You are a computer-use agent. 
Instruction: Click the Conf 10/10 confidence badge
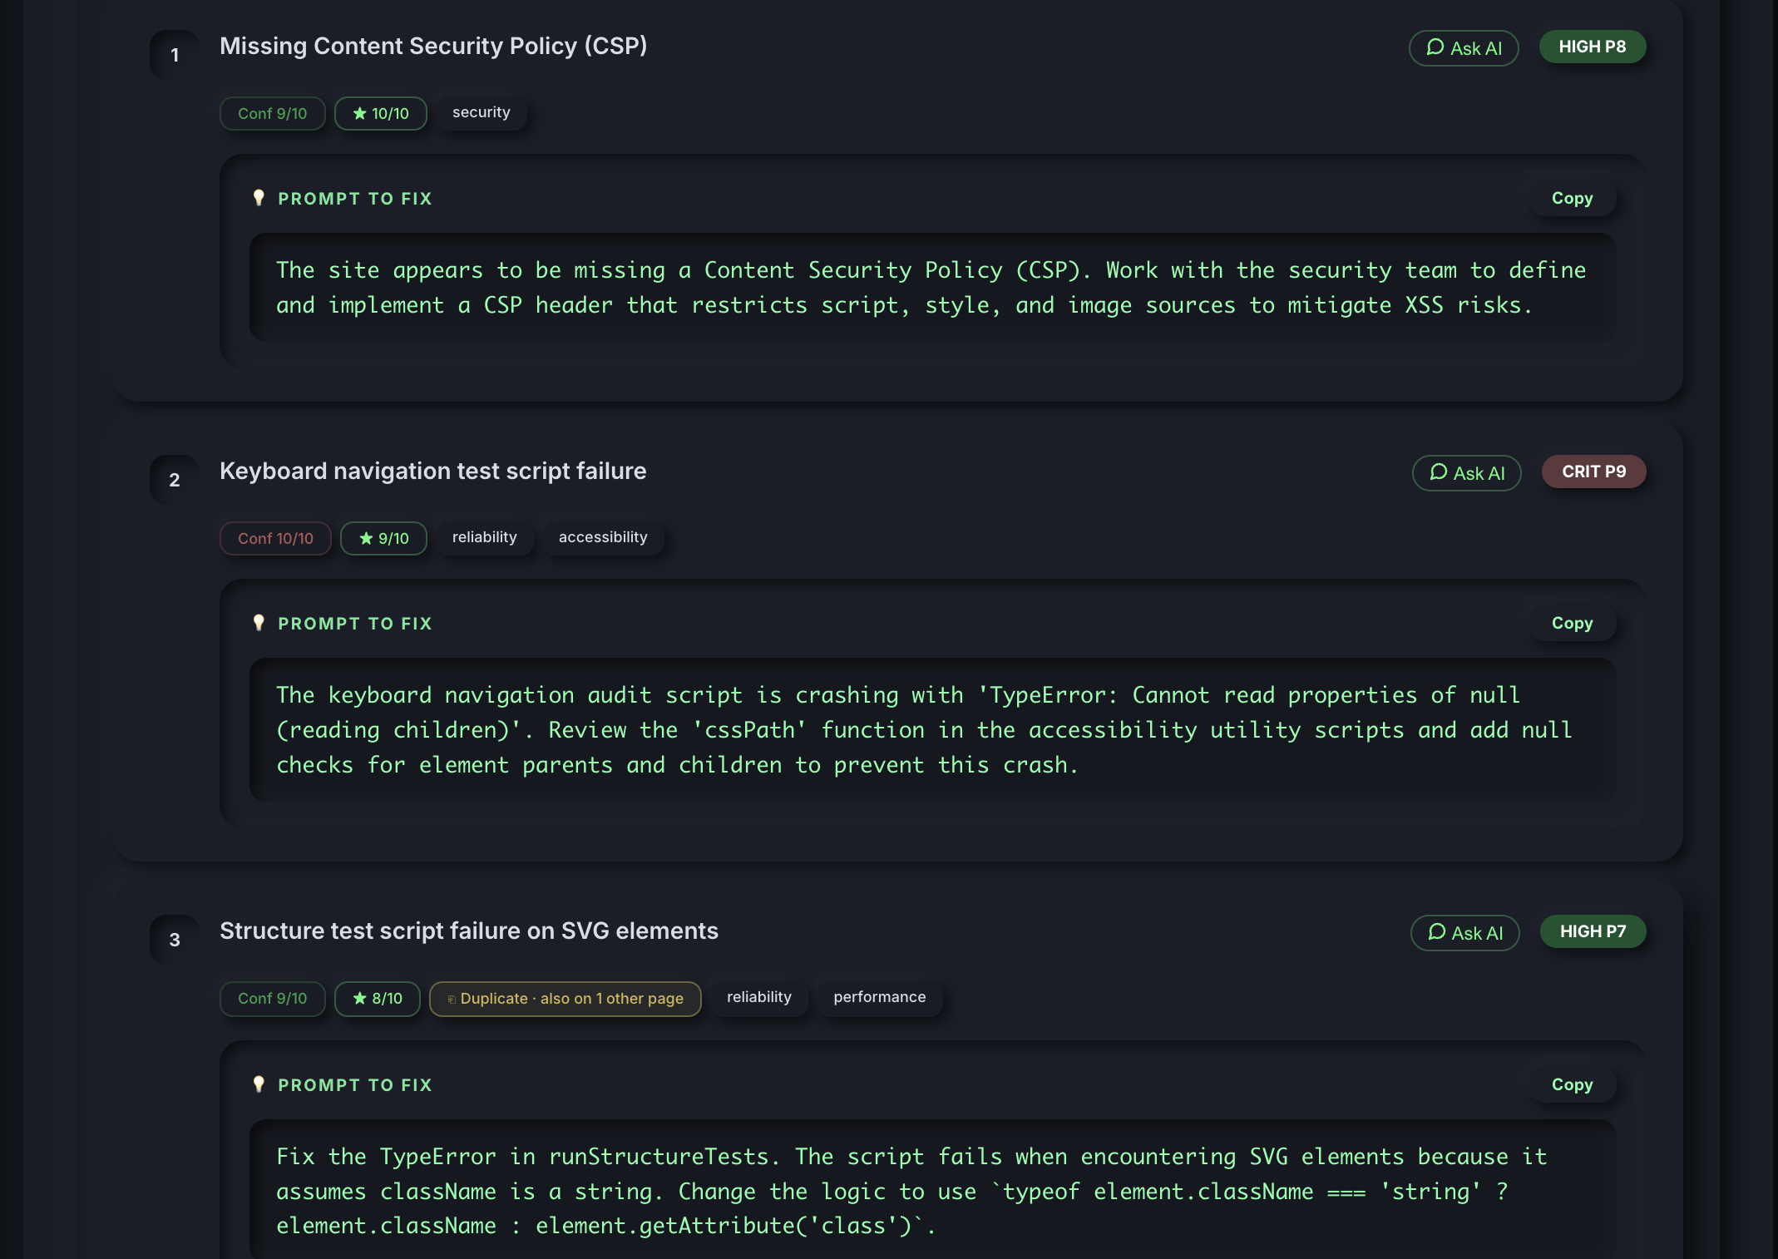275,538
